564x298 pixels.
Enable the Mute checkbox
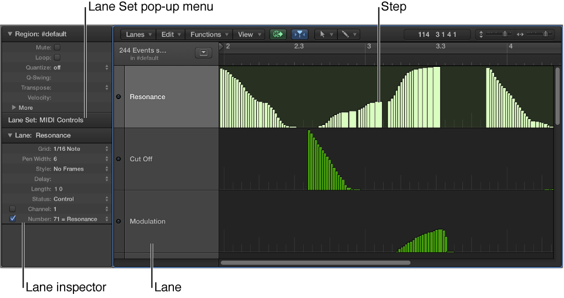(x=57, y=48)
